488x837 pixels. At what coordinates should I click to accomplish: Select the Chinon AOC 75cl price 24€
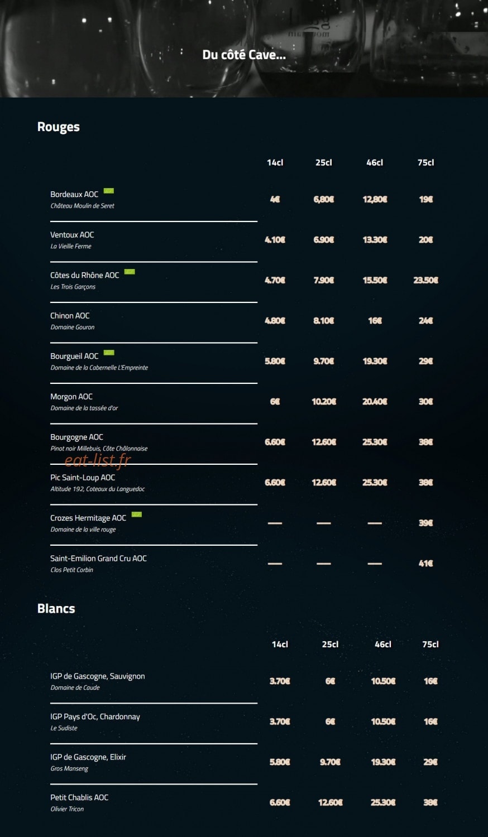tap(425, 321)
